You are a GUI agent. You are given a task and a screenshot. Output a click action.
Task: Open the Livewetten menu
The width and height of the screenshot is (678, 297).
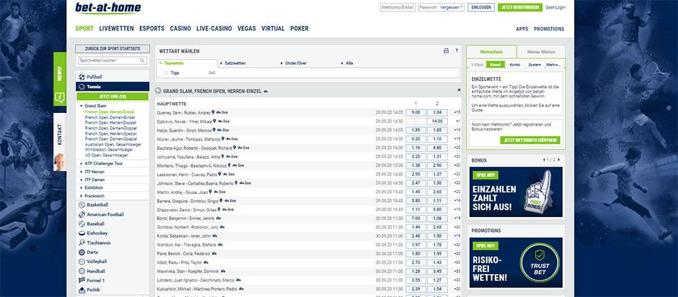point(117,29)
